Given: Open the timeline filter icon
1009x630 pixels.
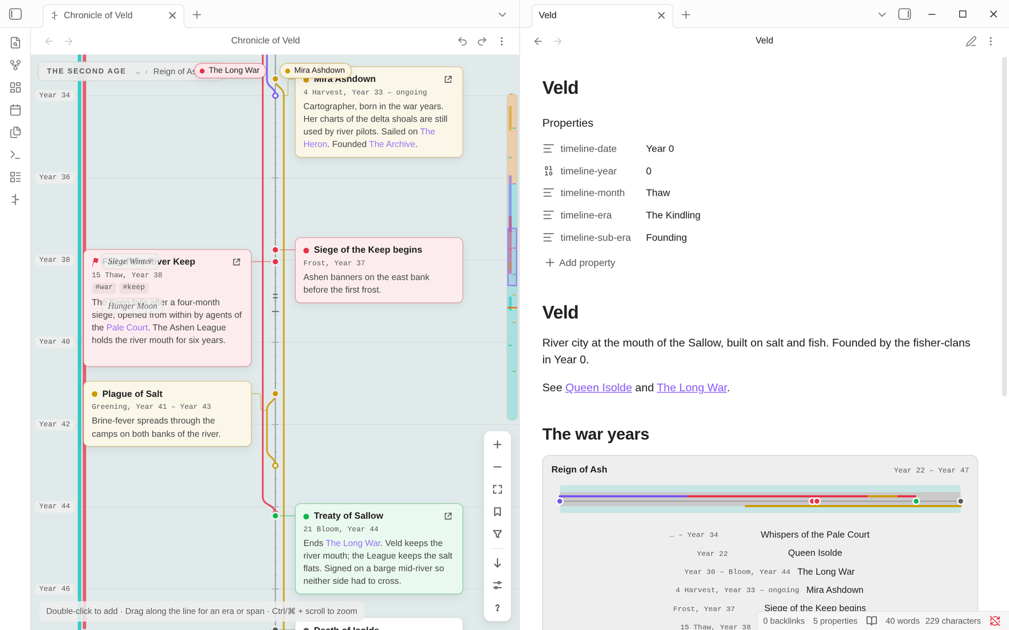Looking at the screenshot, I should [498, 534].
